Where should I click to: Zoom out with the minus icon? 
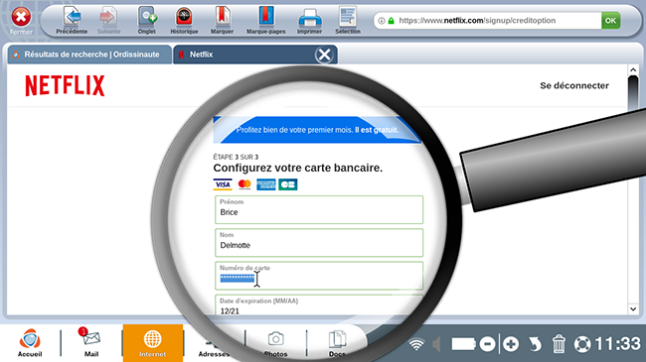tap(487, 344)
